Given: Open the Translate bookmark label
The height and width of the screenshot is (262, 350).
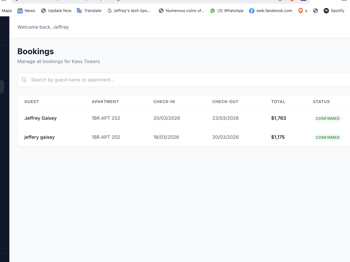Looking at the screenshot, I should (93, 11).
